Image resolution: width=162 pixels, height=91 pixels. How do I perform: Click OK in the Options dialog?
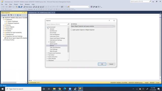[x=102, y=64]
